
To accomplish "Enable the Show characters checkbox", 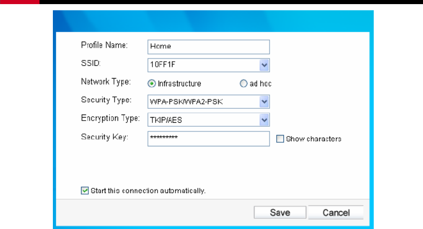I will point(280,139).
